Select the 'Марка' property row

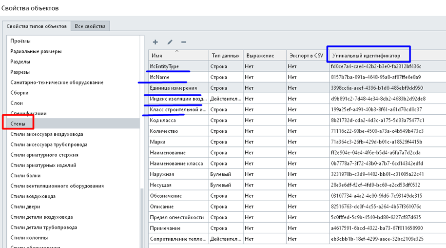[297, 142]
